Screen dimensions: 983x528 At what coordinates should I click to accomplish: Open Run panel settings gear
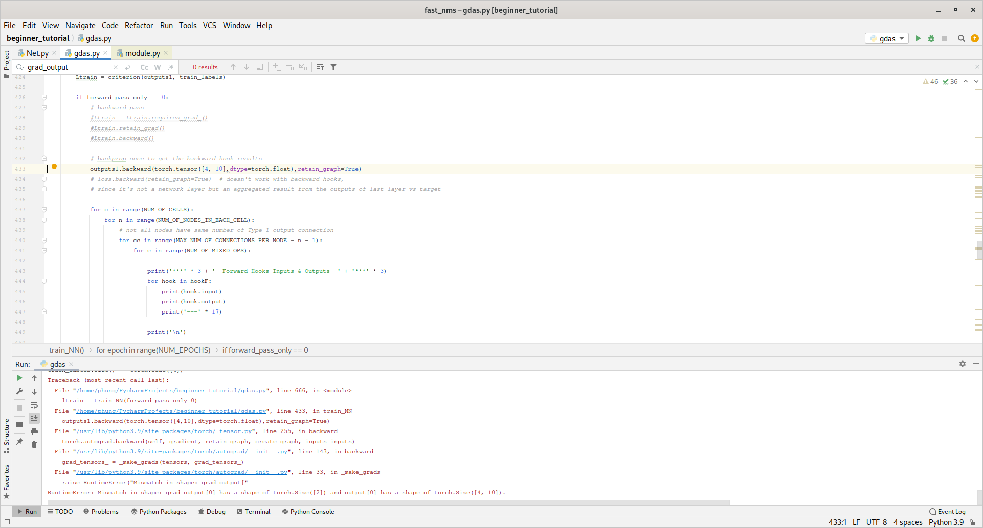click(963, 364)
